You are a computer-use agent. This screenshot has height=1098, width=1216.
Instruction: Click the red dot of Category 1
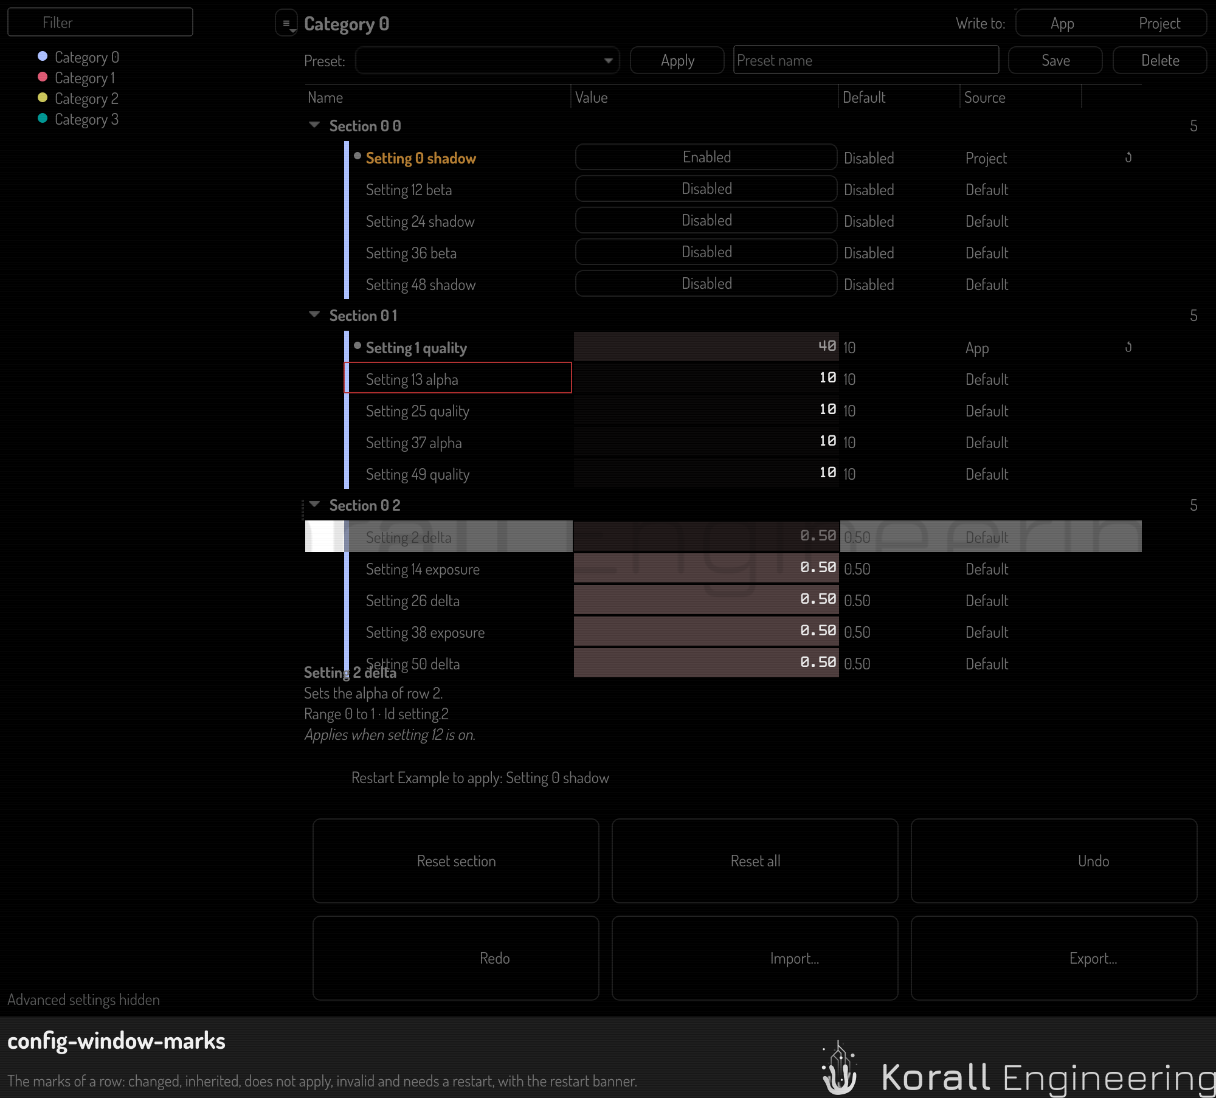coord(43,77)
